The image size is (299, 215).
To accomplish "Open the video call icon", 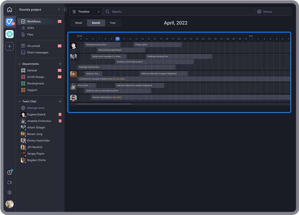I will [10, 183].
